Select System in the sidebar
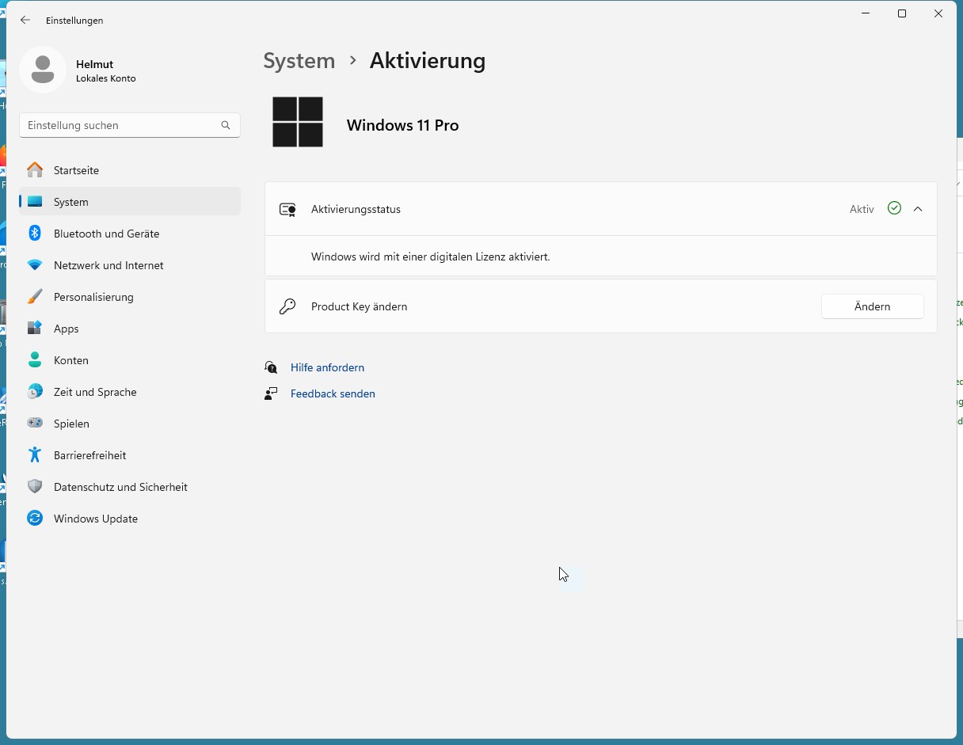 130,202
